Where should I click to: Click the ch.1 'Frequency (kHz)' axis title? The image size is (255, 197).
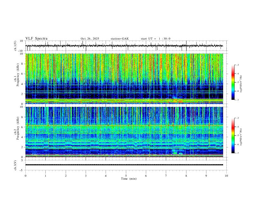(x=18, y=75)
